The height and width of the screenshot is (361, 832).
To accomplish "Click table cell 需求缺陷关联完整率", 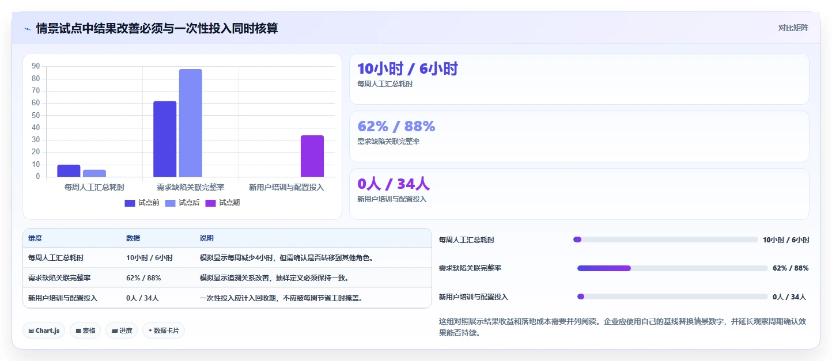I will point(59,278).
